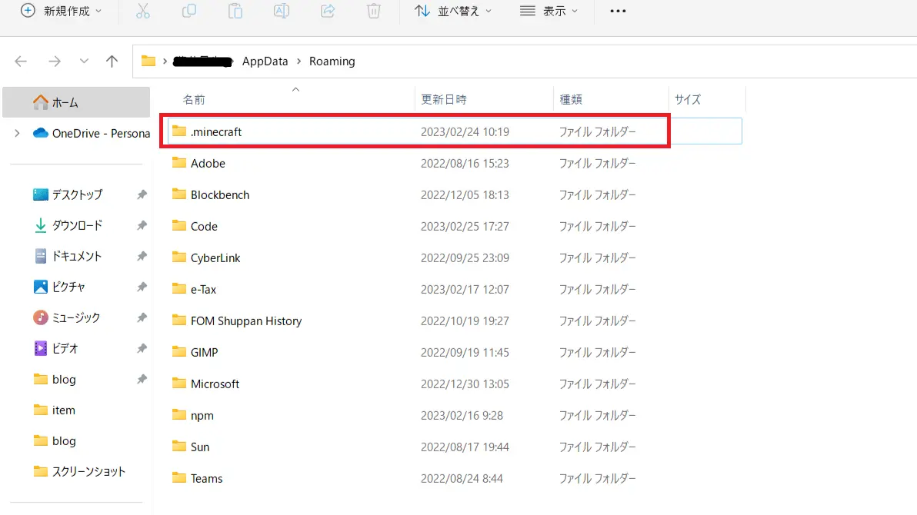Viewport: 917px width, 515px height.
Task: Click the Share icon in toolbar
Action: 328,11
